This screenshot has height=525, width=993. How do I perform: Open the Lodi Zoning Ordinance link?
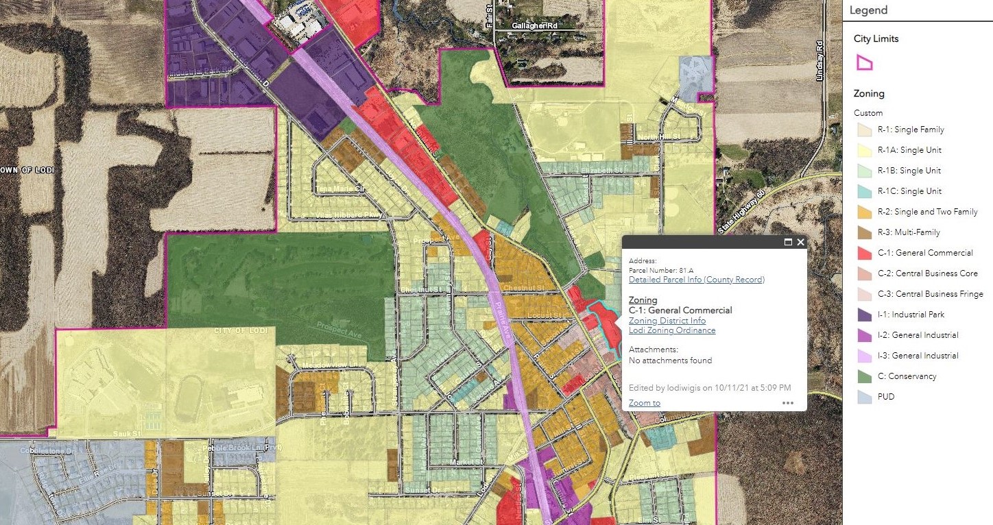(672, 330)
